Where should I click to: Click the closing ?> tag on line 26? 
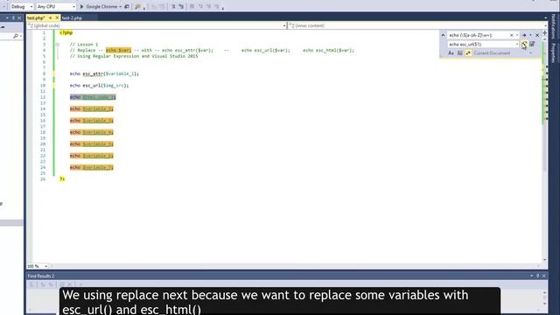click(62, 178)
